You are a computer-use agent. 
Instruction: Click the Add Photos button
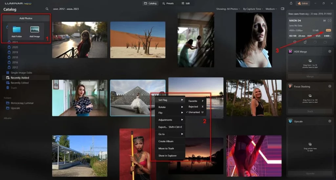(x=26, y=18)
